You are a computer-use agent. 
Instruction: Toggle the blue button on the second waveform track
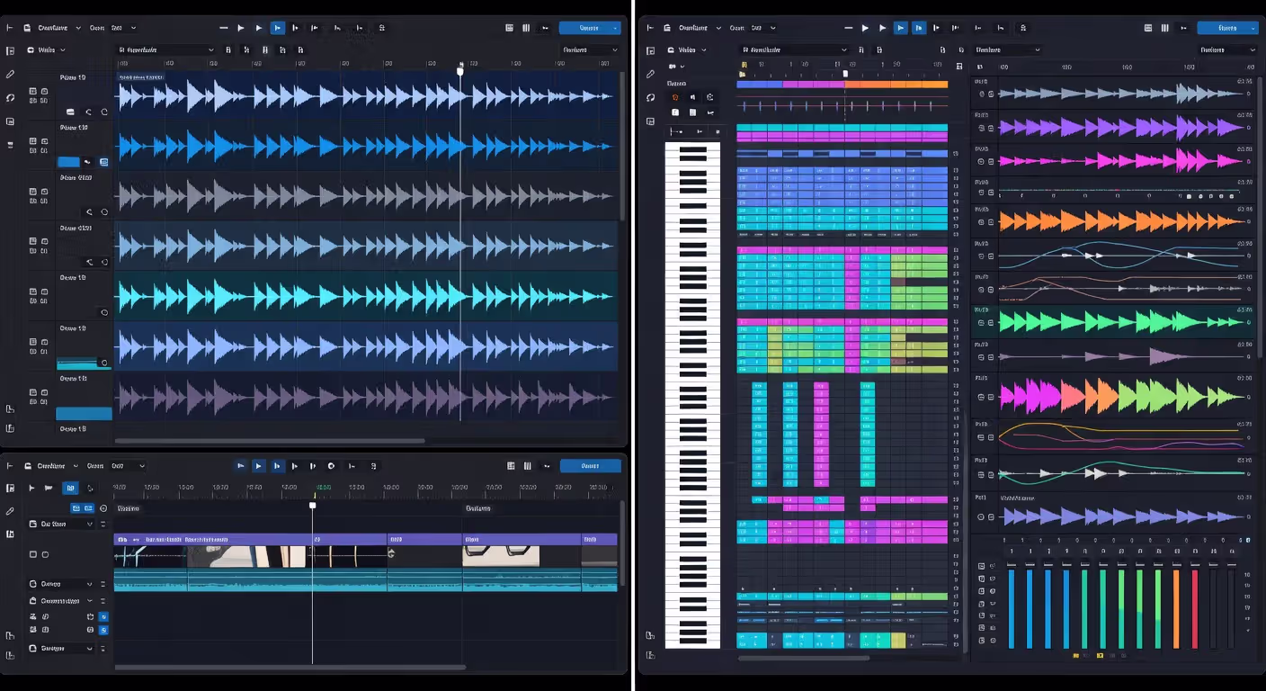pos(68,162)
